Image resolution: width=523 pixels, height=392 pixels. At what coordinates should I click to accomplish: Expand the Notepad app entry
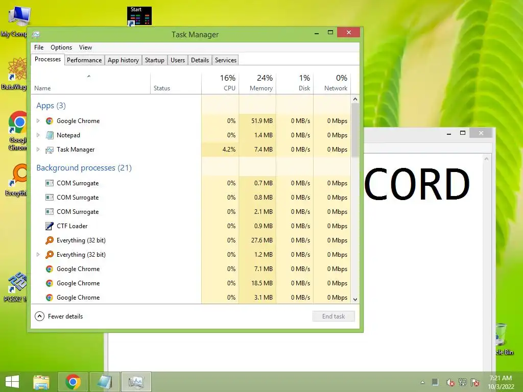pos(38,135)
